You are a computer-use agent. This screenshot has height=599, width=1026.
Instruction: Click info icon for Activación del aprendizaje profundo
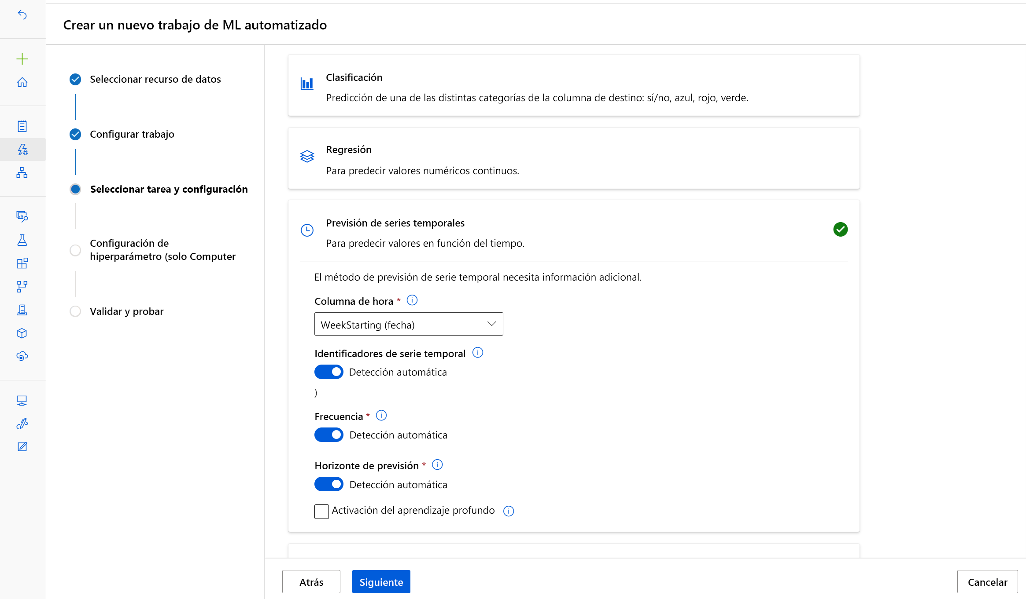(x=509, y=511)
